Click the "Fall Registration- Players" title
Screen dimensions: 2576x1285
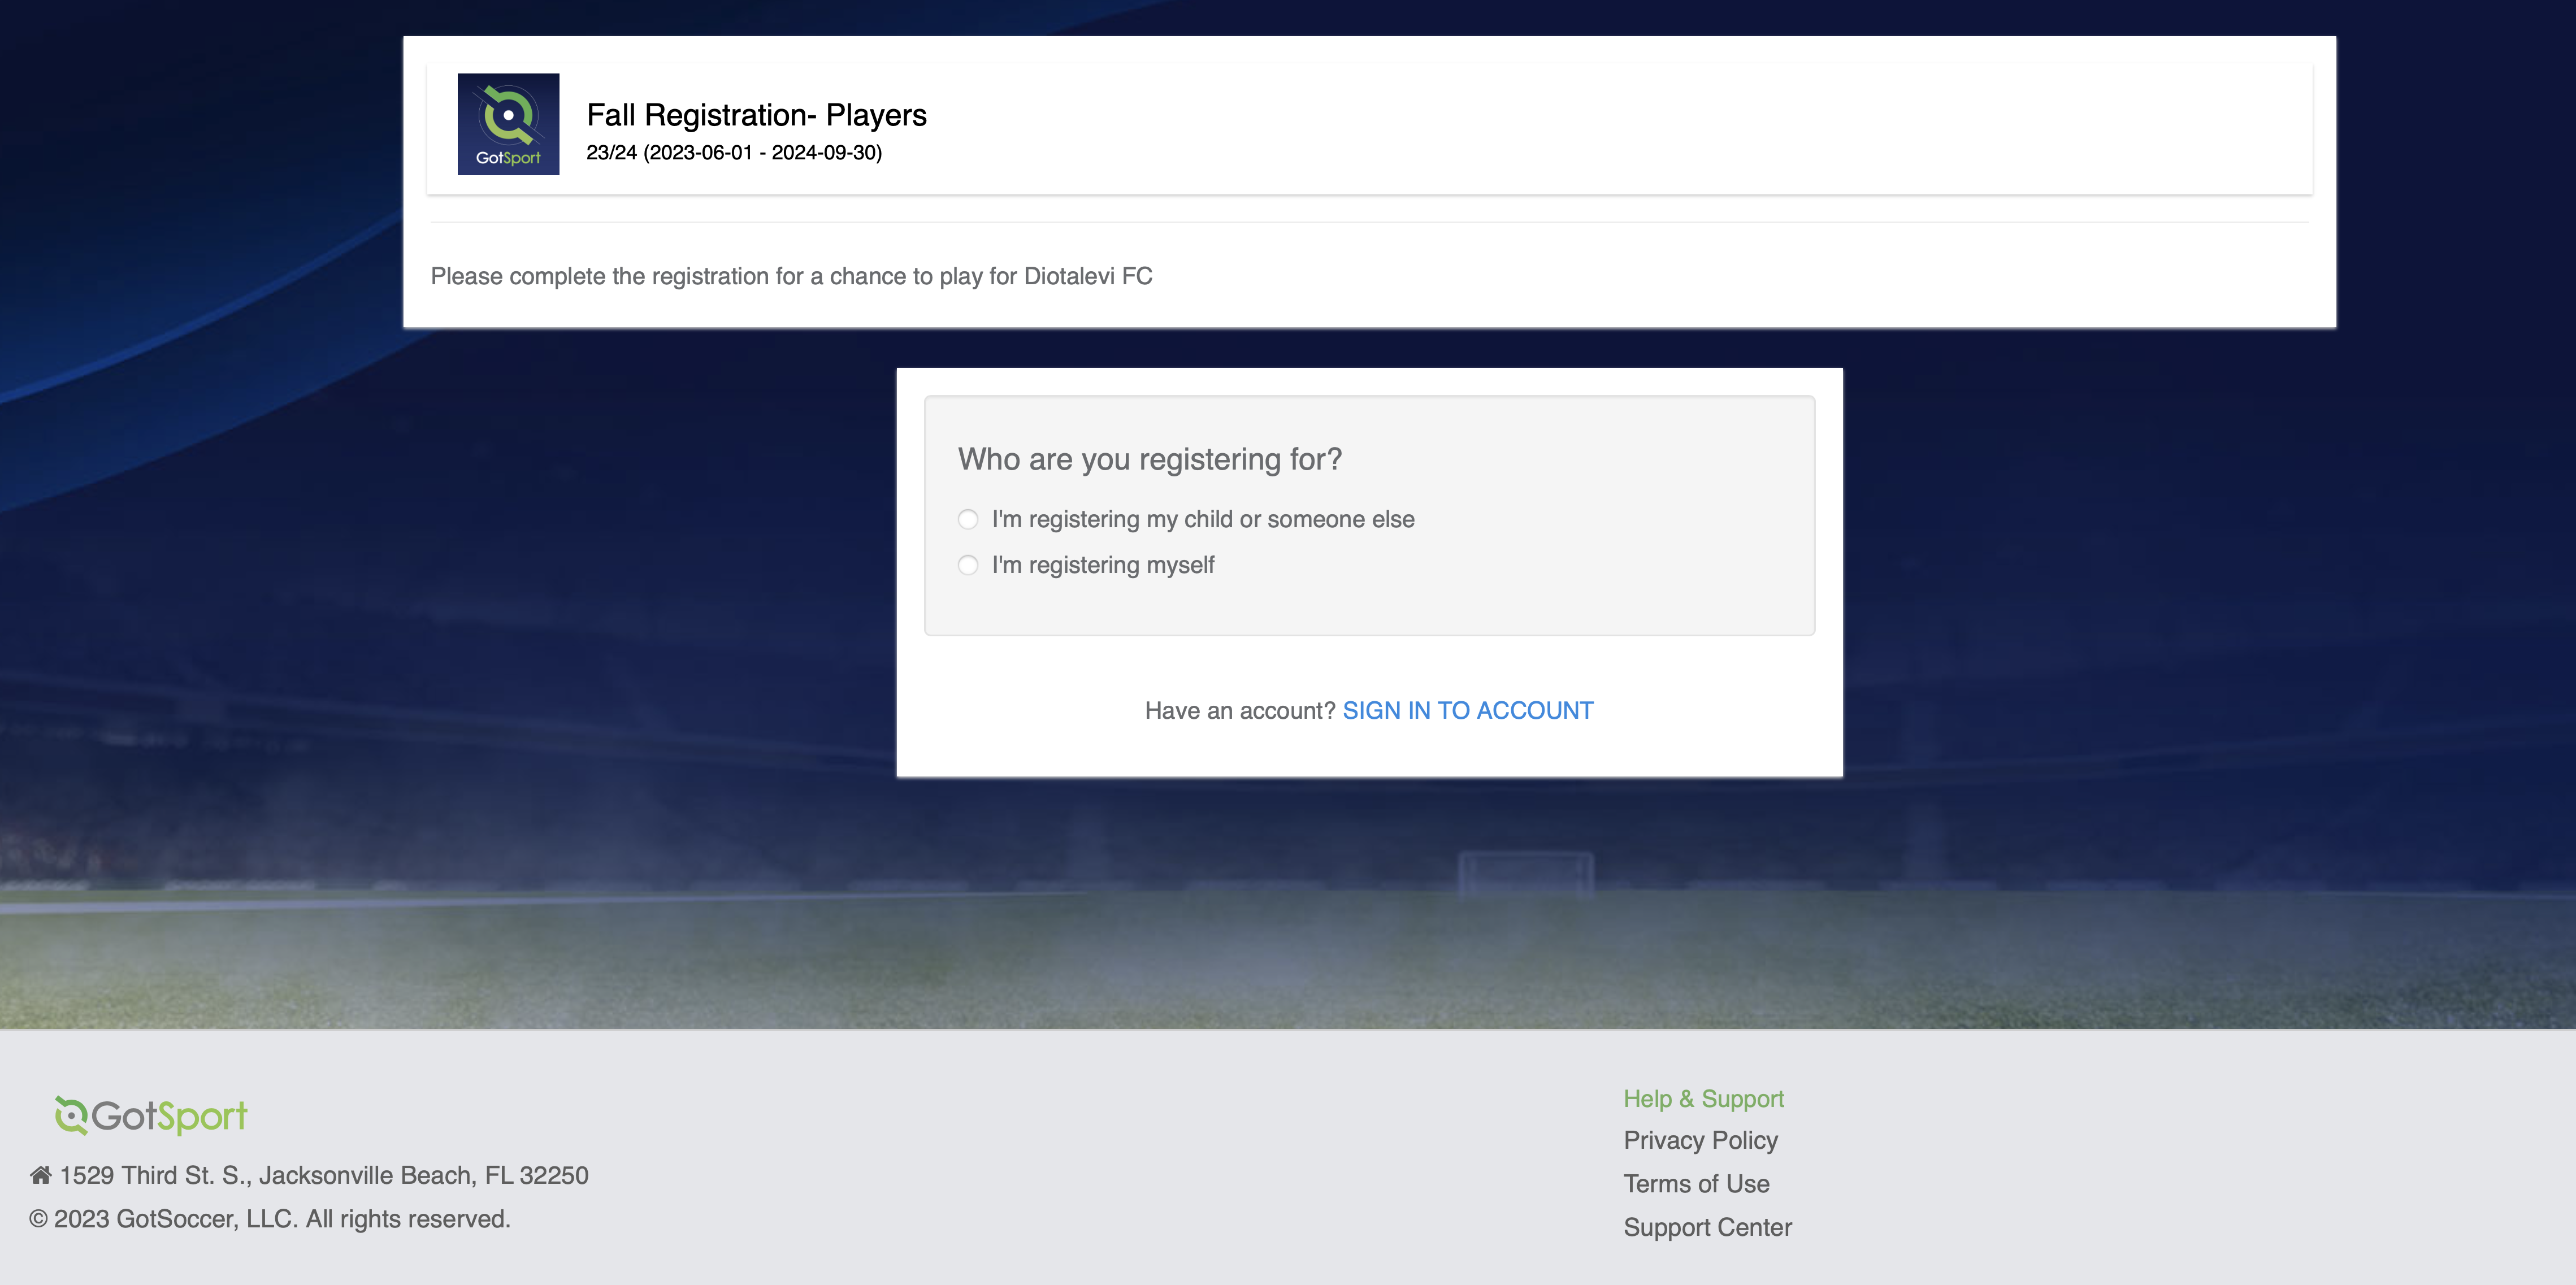(756, 115)
